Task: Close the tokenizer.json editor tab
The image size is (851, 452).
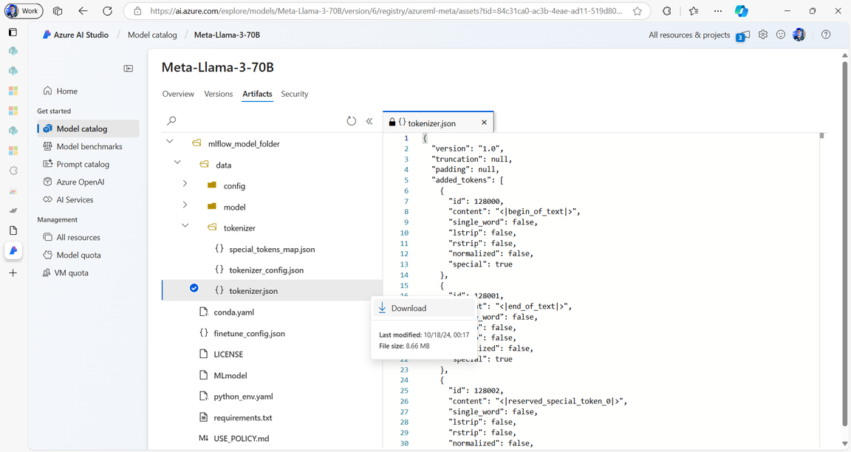Action: [484, 123]
